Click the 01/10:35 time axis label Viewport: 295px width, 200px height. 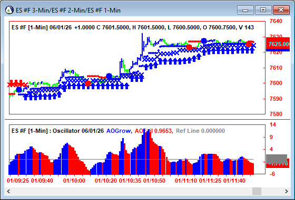pos(130,181)
